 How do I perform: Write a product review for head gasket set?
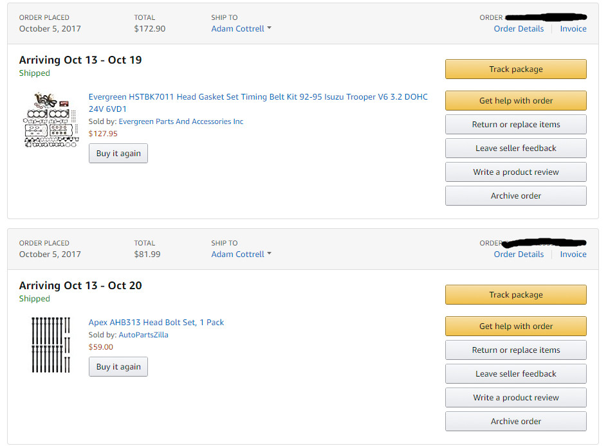click(x=516, y=172)
